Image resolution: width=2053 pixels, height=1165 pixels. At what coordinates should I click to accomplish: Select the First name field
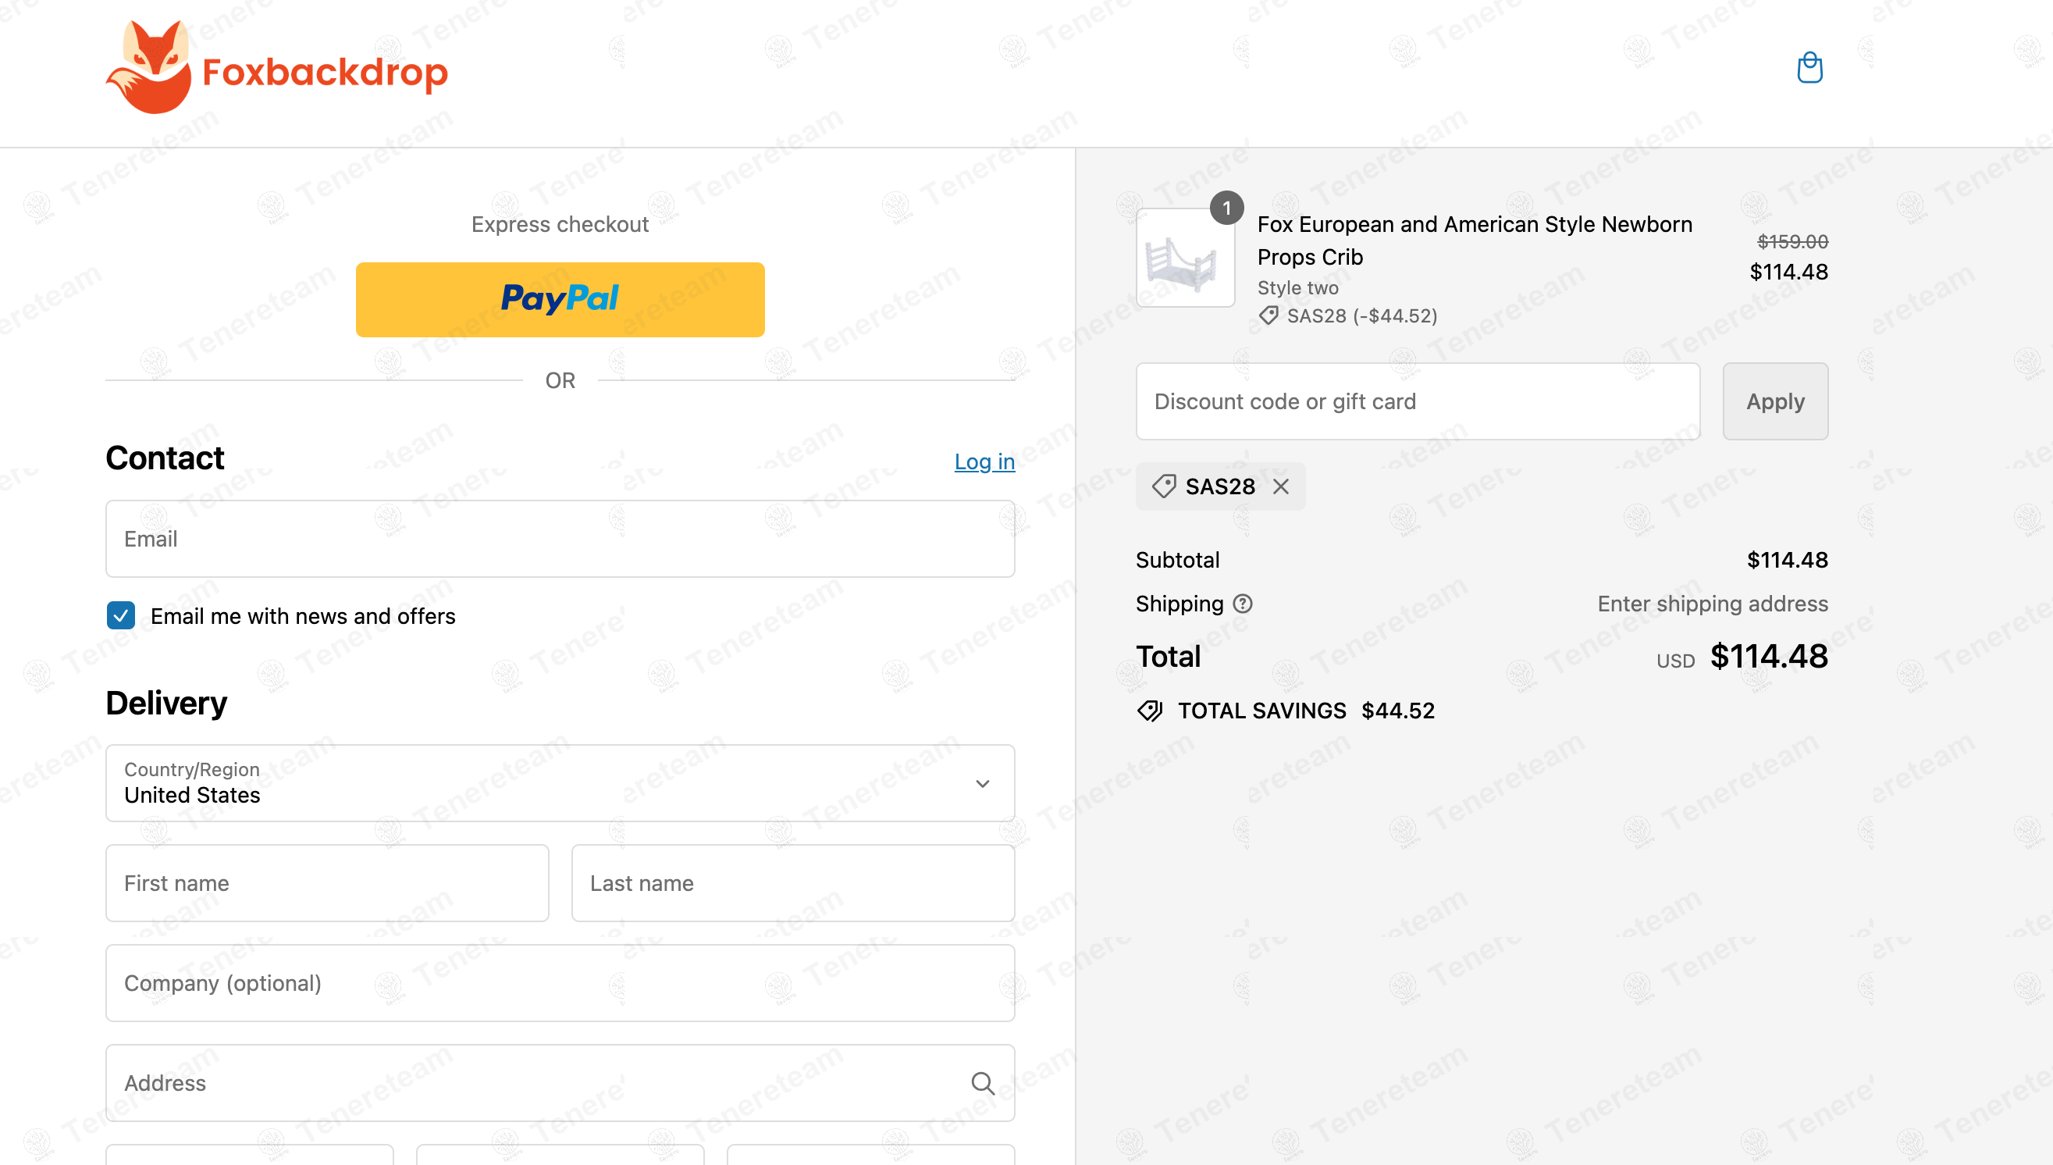(x=327, y=882)
